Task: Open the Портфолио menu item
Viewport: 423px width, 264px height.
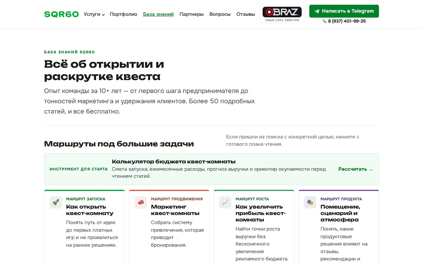Action: (123, 14)
